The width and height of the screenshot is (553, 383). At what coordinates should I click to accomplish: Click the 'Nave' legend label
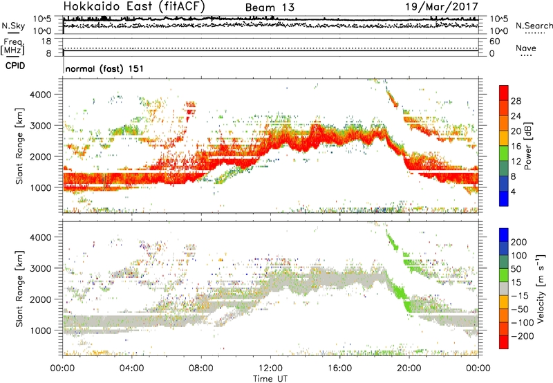pyautogui.click(x=525, y=48)
